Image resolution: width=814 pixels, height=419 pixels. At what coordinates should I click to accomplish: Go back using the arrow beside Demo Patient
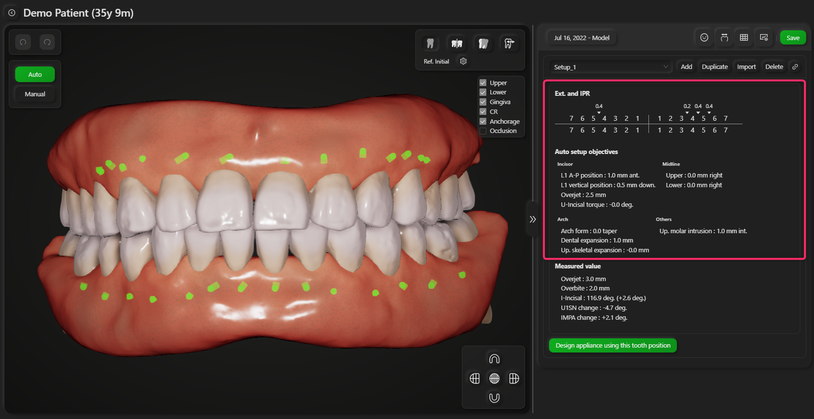12,13
